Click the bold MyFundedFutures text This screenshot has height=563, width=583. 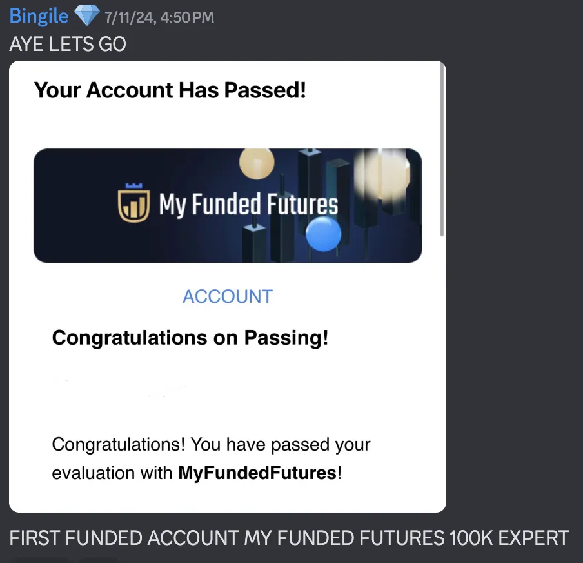(x=258, y=473)
